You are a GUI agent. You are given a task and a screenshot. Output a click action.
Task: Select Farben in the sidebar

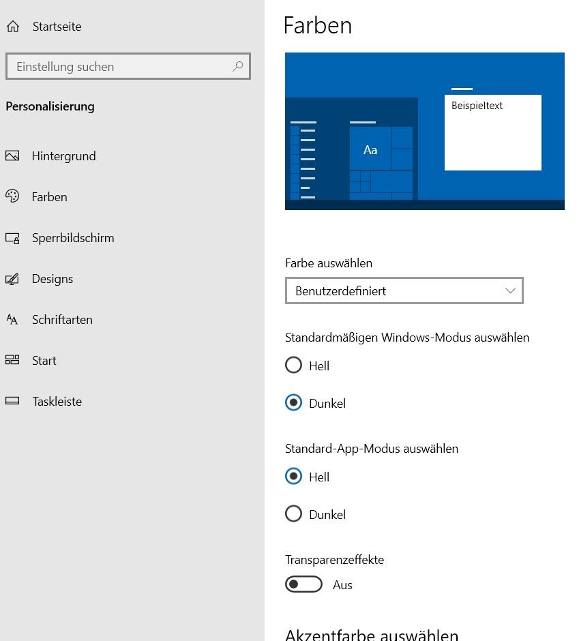point(50,197)
